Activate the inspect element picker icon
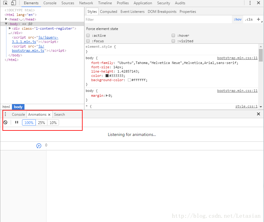This screenshot has height=222, width=264. click(x=6, y=3)
